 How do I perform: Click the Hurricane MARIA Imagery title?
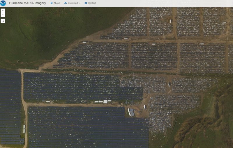[x=27, y=3]
